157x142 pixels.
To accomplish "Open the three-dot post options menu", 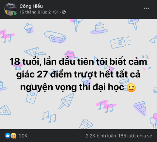I will coord(146,8).
